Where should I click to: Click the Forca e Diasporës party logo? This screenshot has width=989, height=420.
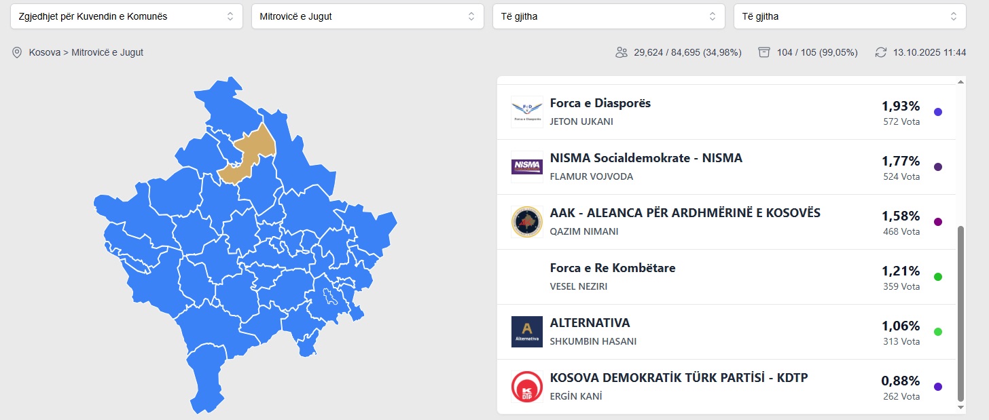pyautogui.click(x=527, y=112)
